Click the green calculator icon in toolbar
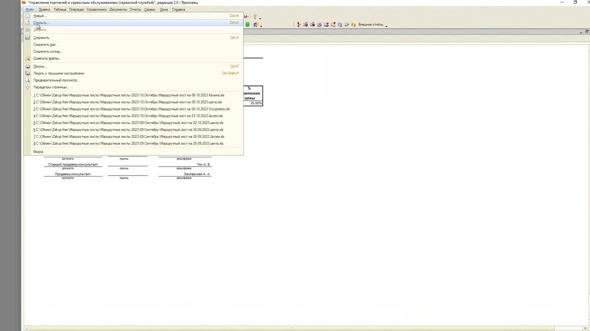Image resolution: width=590 pixels, height=331 pixels. coord(247,24)
